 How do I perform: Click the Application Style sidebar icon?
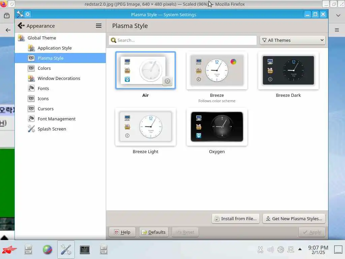tap(31, 48)
